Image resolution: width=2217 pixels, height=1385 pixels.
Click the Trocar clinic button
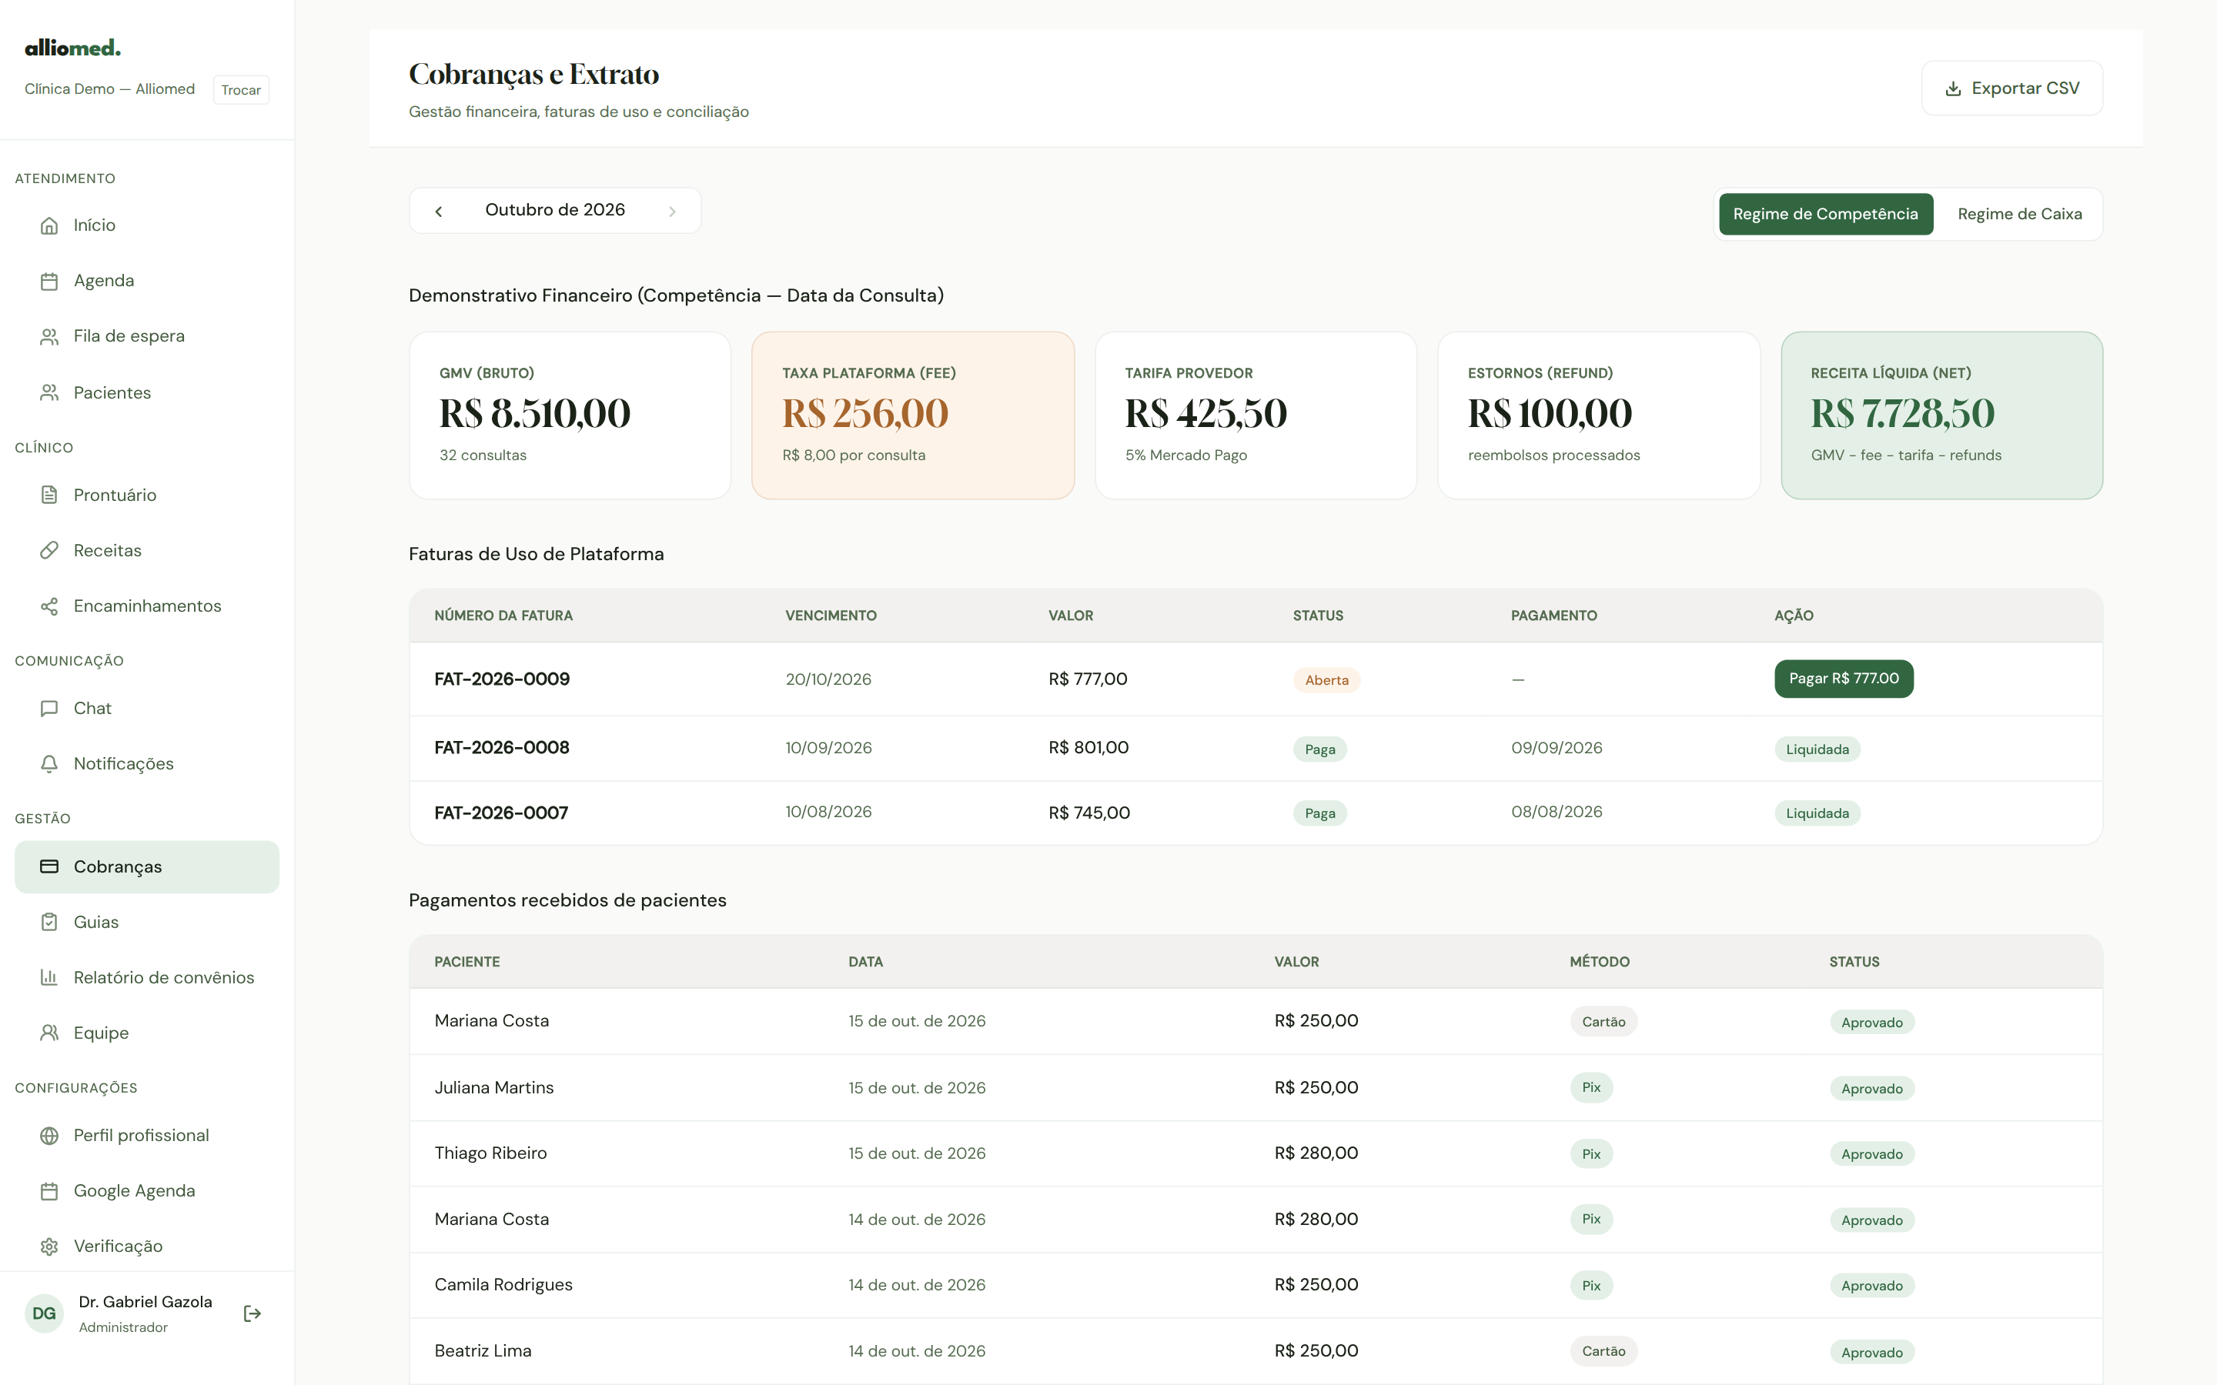[241, 90]
